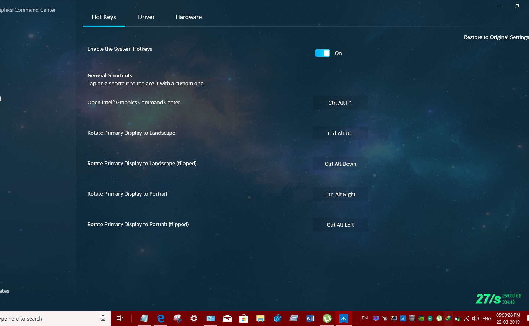529x326 pixels.
Task: Open the Run dialog taskbar icon
Action: pyautogui.click(x=294, y=318)
